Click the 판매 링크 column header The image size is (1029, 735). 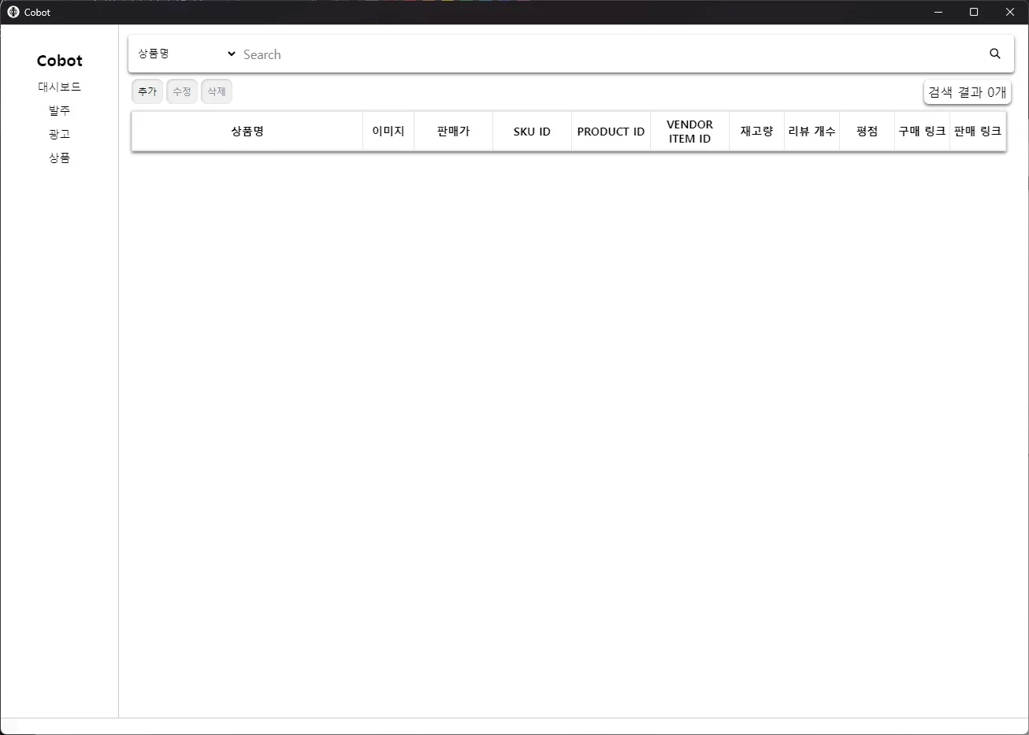coord(978,132)
